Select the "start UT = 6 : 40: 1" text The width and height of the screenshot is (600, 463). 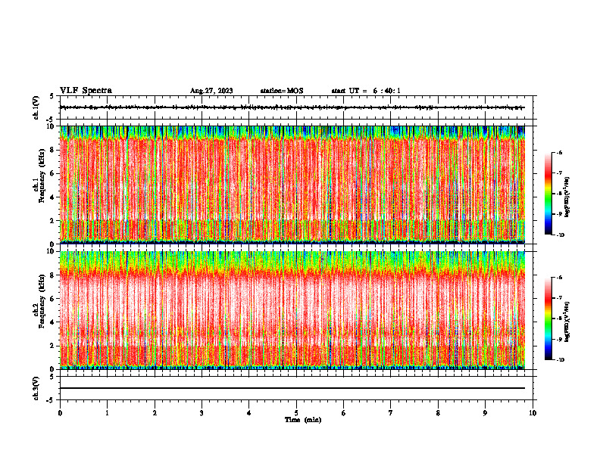tap(366, 91)
